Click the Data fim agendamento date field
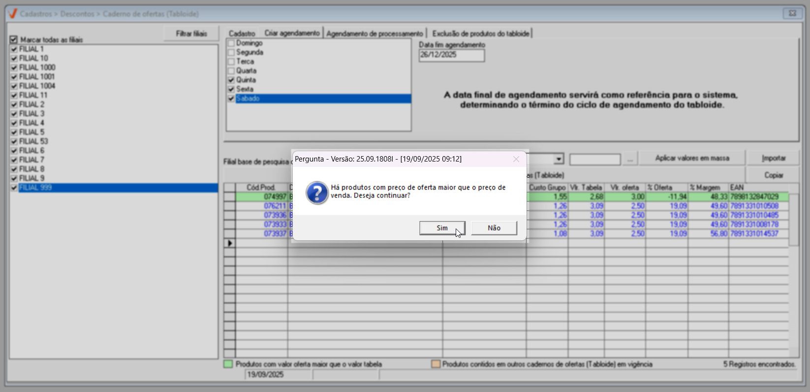810x392 pixels. [x=452, y=55]
